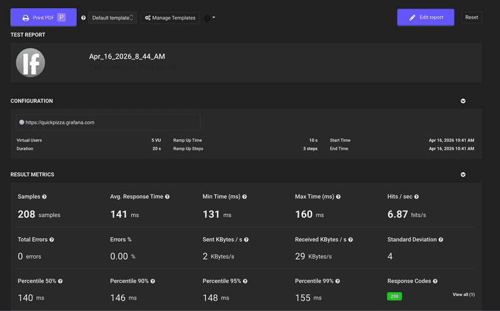
Task: Click the Edit report button
Action: (x=425, y=17)
